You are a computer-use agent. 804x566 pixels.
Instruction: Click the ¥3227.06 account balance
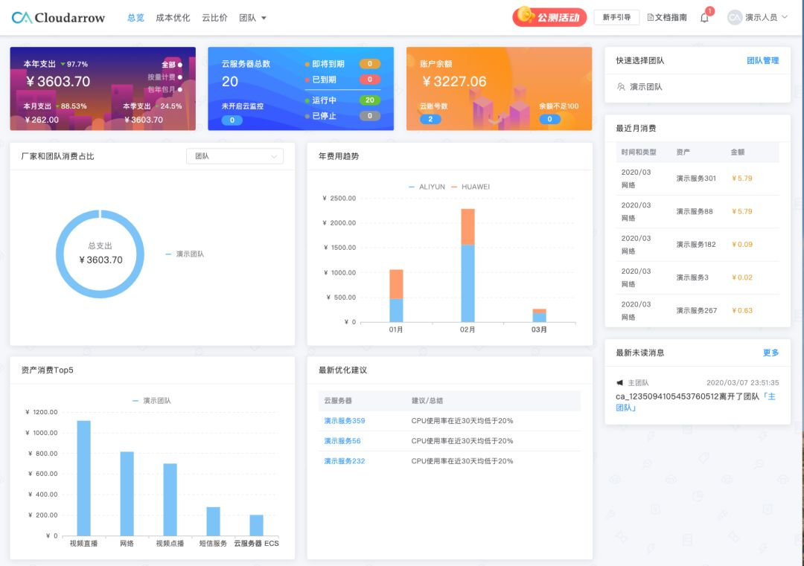[x=454, y=82]
